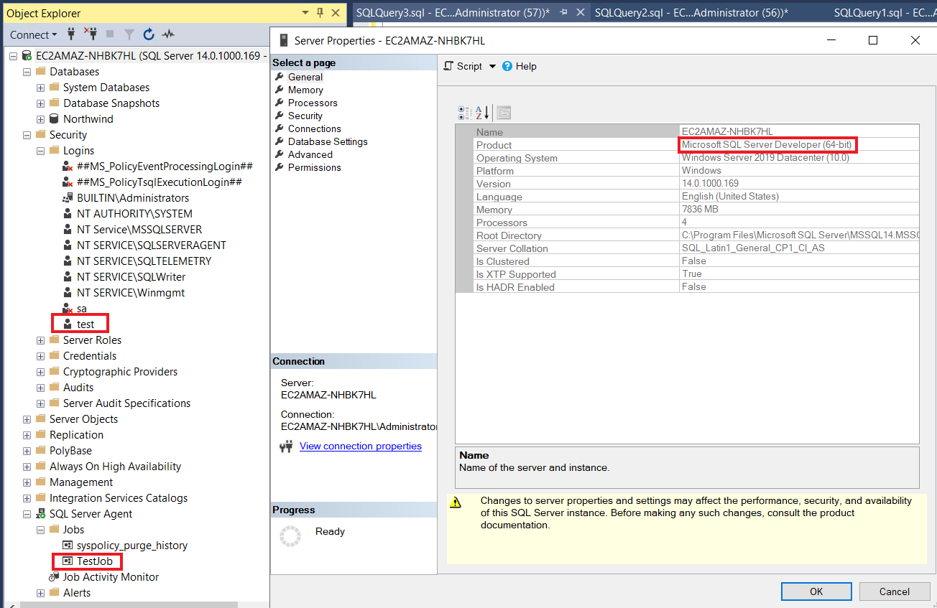Click the BUILTIN\Administrators group icon

[x=68, y=198]
